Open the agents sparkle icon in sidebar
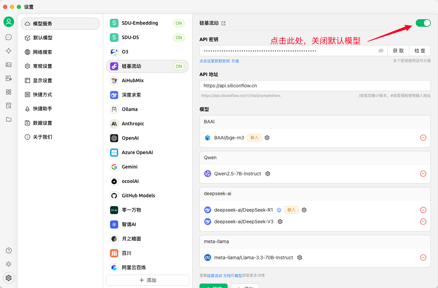438x288 pixels. click(x=9, y=51)
